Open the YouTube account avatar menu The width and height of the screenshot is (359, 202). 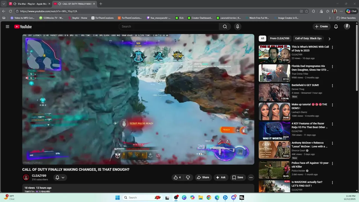pyautogui.click(x=347, y=26)
